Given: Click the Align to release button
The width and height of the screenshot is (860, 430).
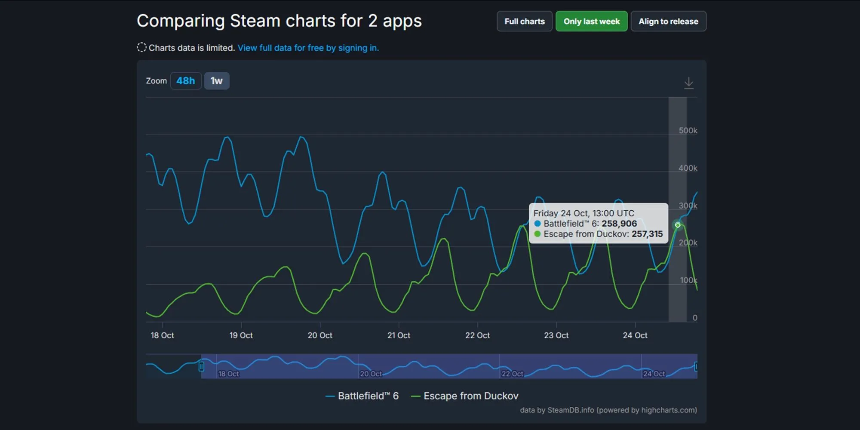Looking at the screenshot, I should pyautogui.click(x=668, y=21).
